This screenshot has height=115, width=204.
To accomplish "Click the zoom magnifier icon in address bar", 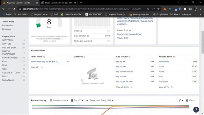I will click(x=148, y=9).
